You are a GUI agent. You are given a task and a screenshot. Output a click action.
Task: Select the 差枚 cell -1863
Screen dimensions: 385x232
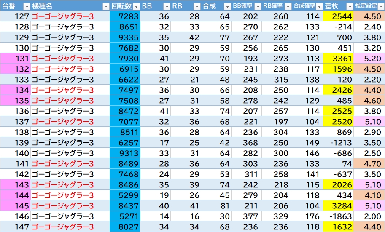tap(338, 216)
